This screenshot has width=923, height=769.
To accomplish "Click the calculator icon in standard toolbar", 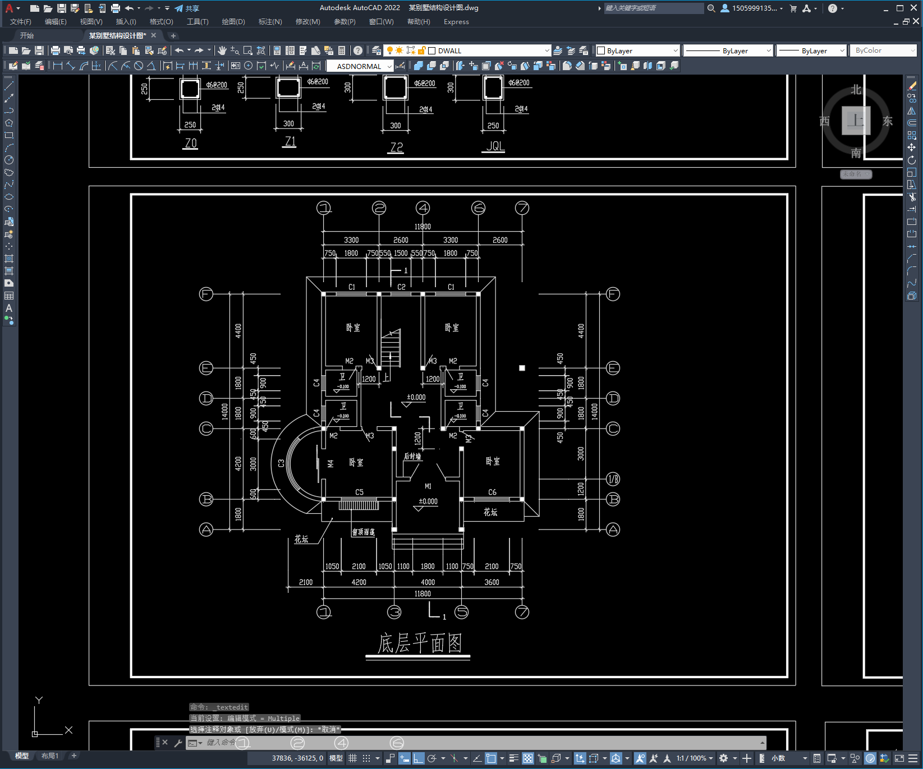I will tap(342, 50).
